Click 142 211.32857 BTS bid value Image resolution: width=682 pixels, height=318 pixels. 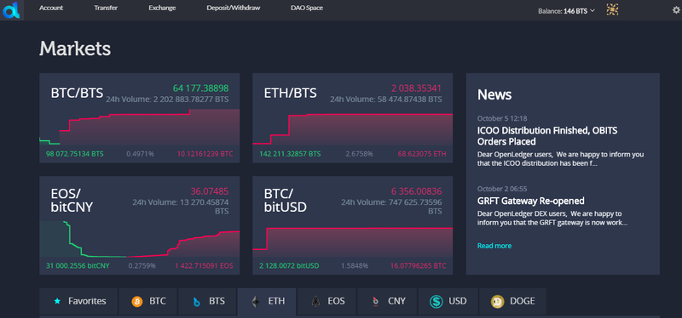tap(290, 154)
